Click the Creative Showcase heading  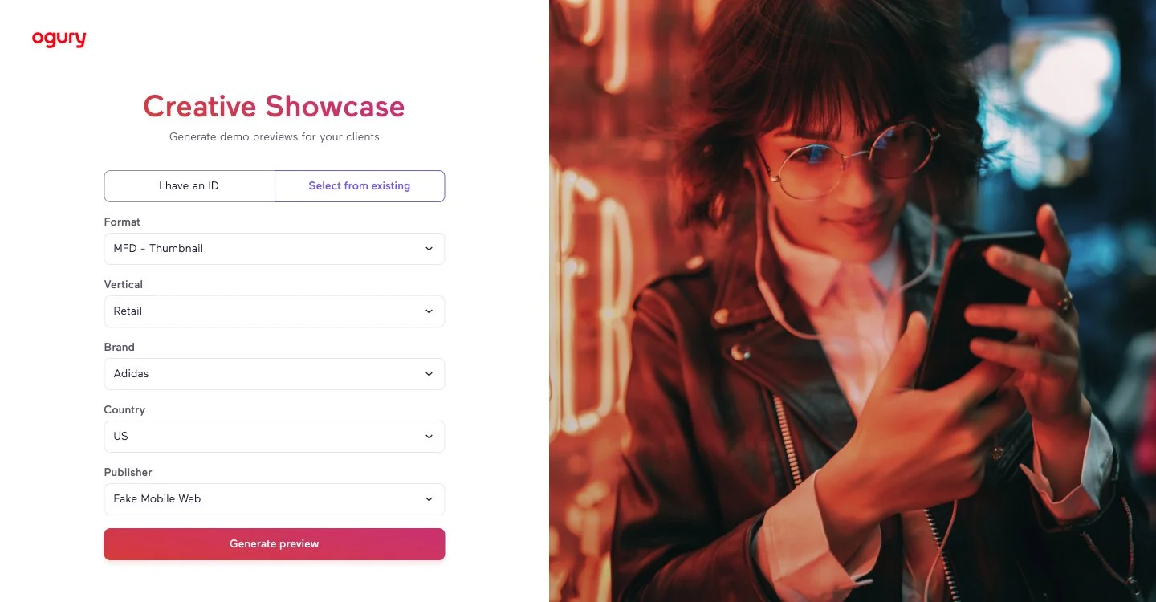[x=274, y=106]
